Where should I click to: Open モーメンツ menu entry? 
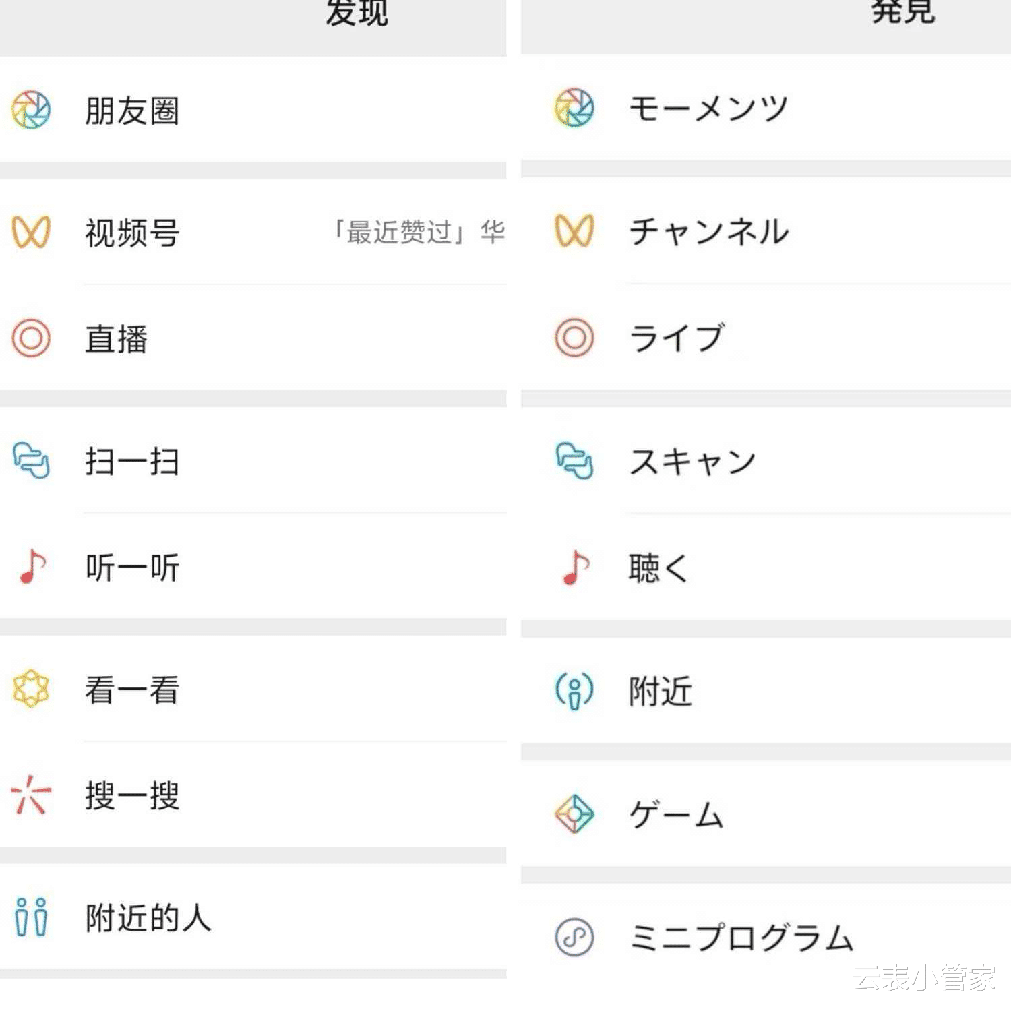click(x=708, y=108)
